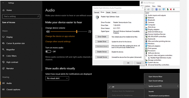Image resolution: width=189 pixels, height=98 pixels.
Task: Click the Disable Device button
Action: 102,52
